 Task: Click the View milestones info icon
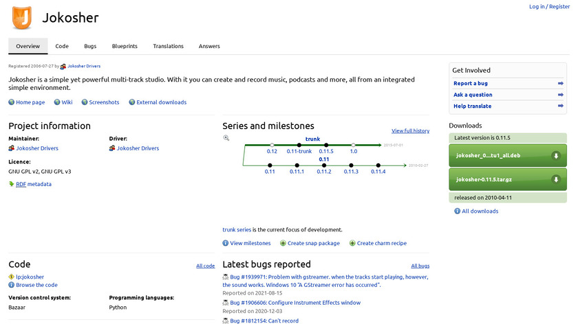(x=226, y=243)
